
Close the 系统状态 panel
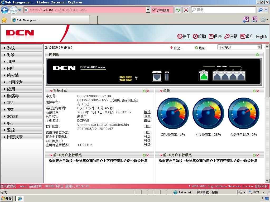pos(148,91)
